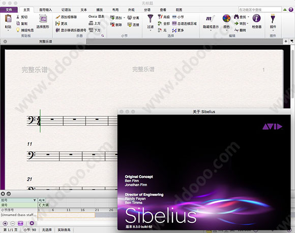295x233 pixels.
Task: Click the C 大调 key signature marker
Action: [x=43, y=205]
